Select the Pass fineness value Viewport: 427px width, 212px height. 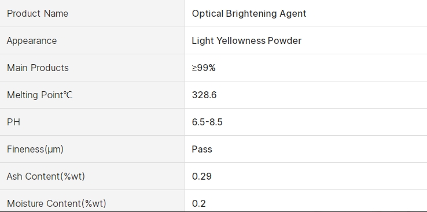(x=202, y=149)
